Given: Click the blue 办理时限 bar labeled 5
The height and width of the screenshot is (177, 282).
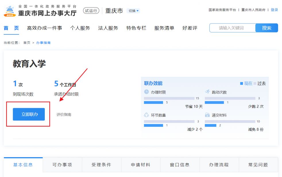Looking at the screenshot, I should click(x=153, y=102).
